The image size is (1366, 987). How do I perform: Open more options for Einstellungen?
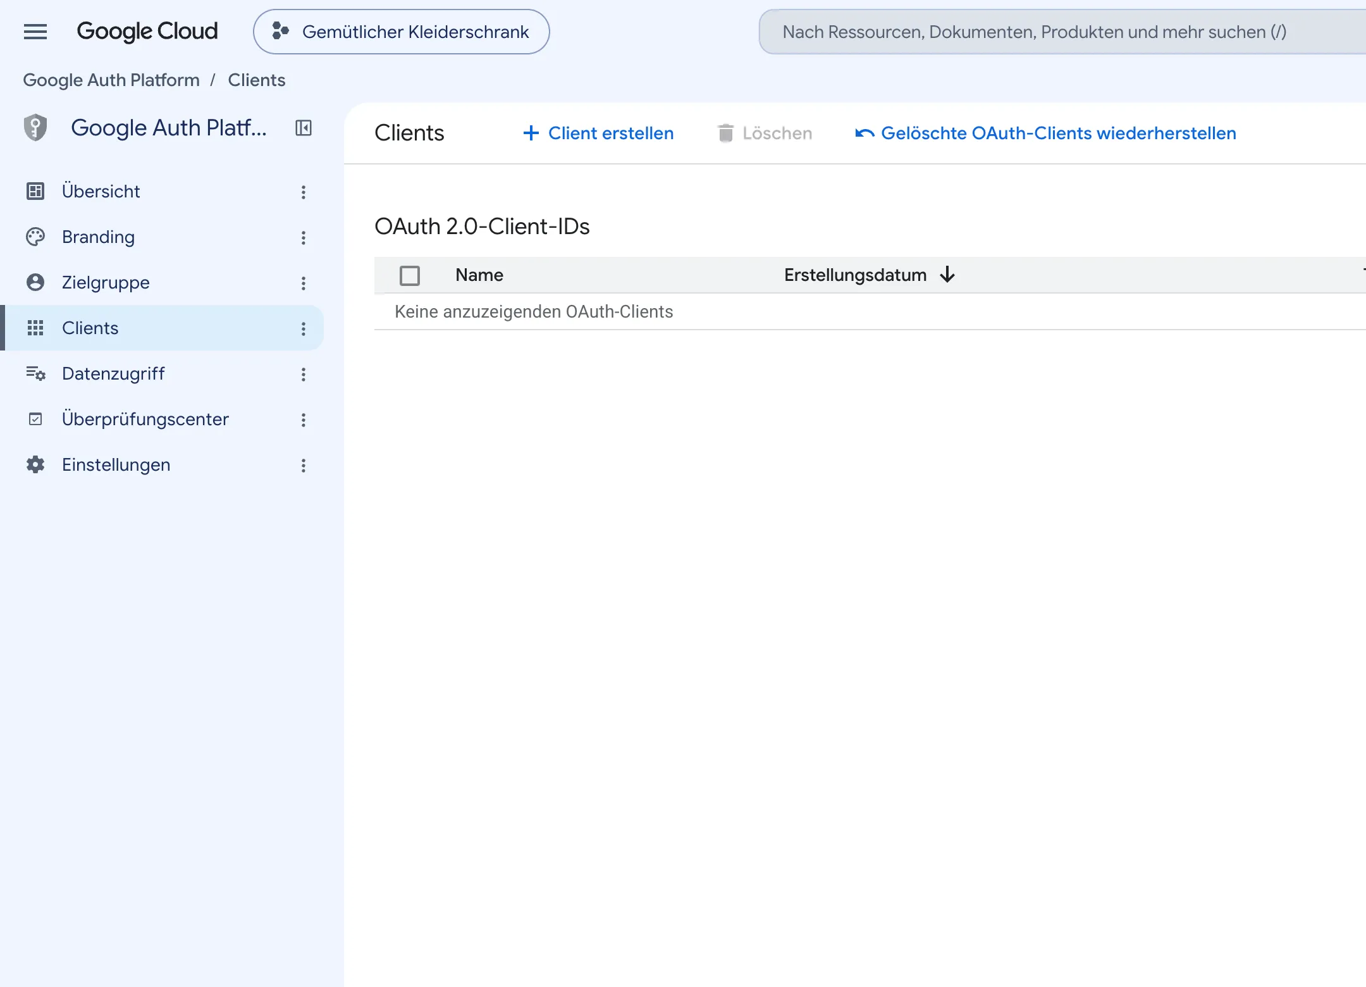point(304,465)
